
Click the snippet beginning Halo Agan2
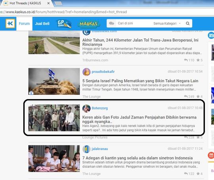(139, 128)
